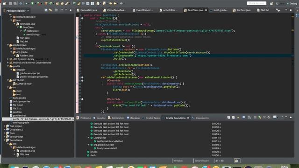Screen dimensions: 299x168
Task: Collapse the LibraryTest node in Gradle Executions
Action: (88, 138)
